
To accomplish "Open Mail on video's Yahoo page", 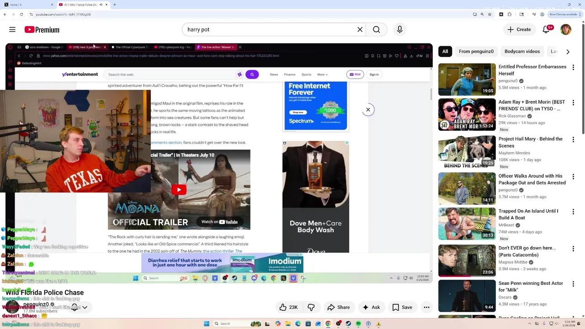I will 355,74.
